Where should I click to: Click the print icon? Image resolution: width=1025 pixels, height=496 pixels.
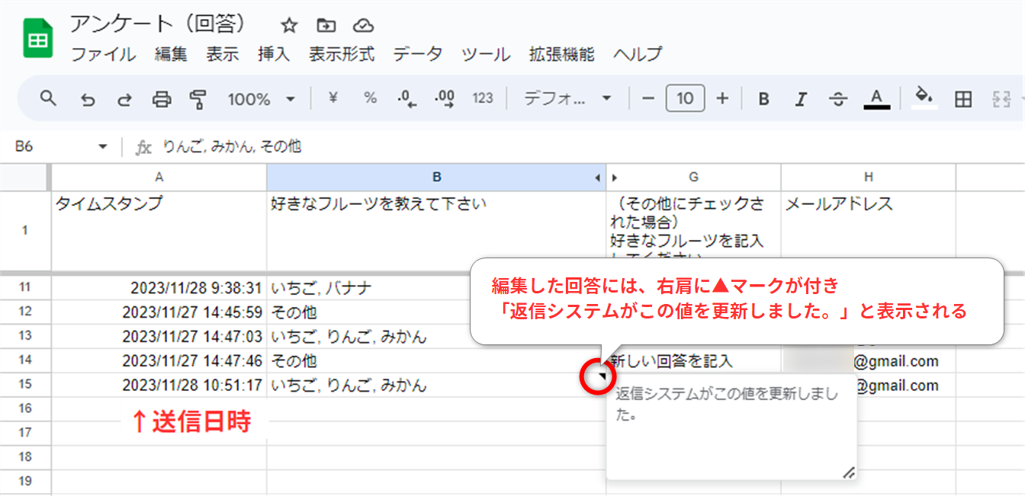click(162, 99)
